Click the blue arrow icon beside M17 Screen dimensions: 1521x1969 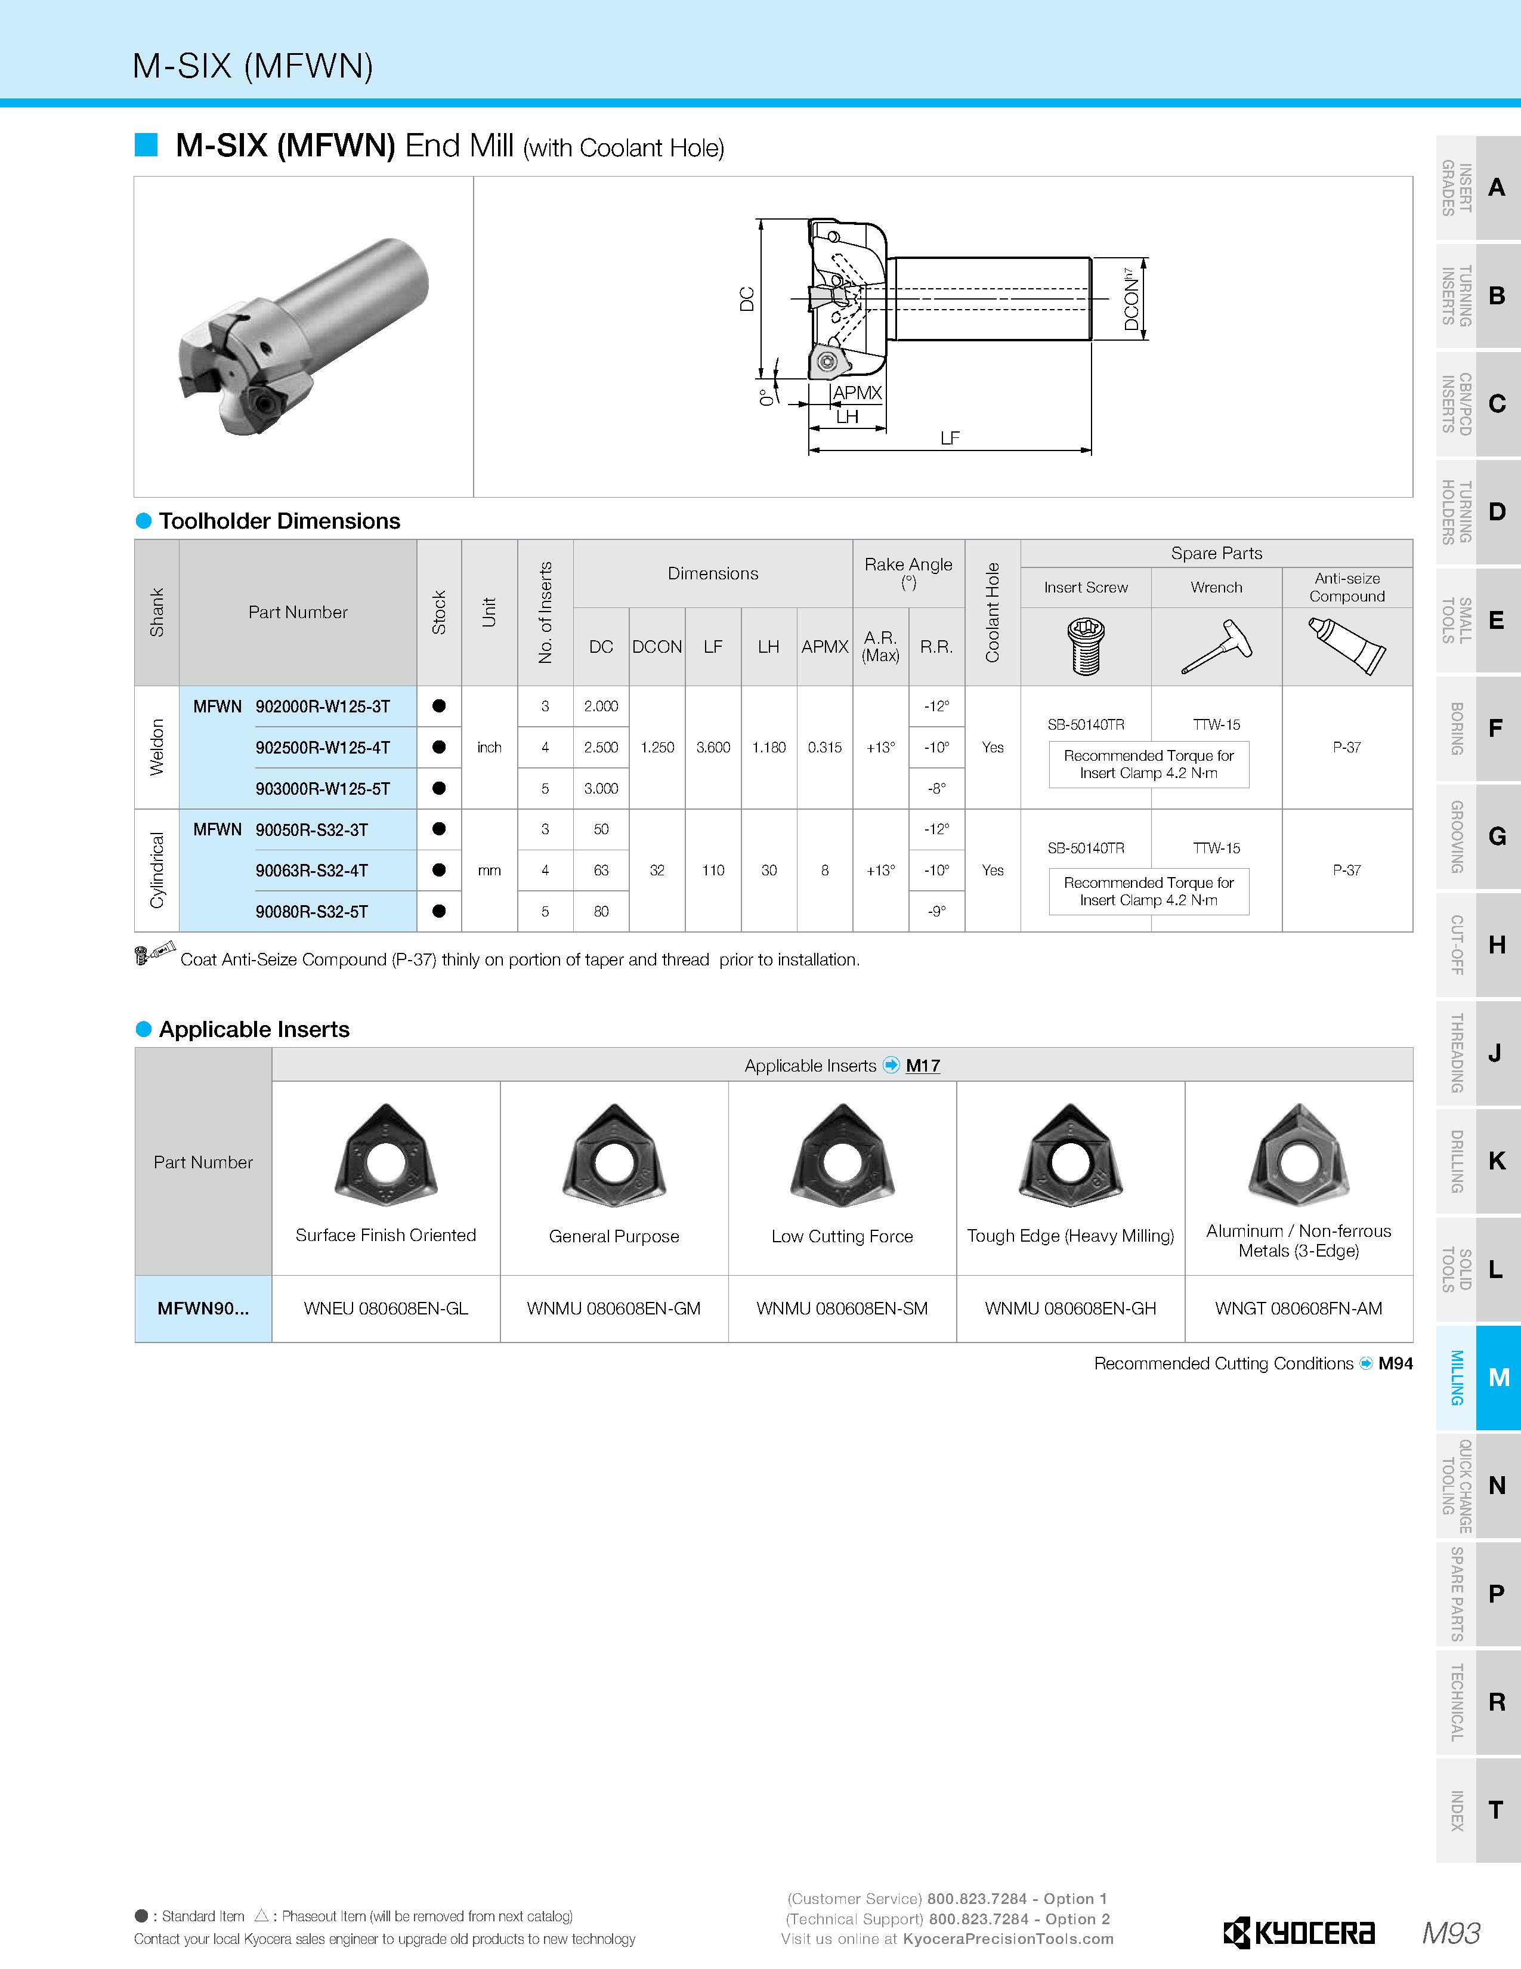(891, 1064)
